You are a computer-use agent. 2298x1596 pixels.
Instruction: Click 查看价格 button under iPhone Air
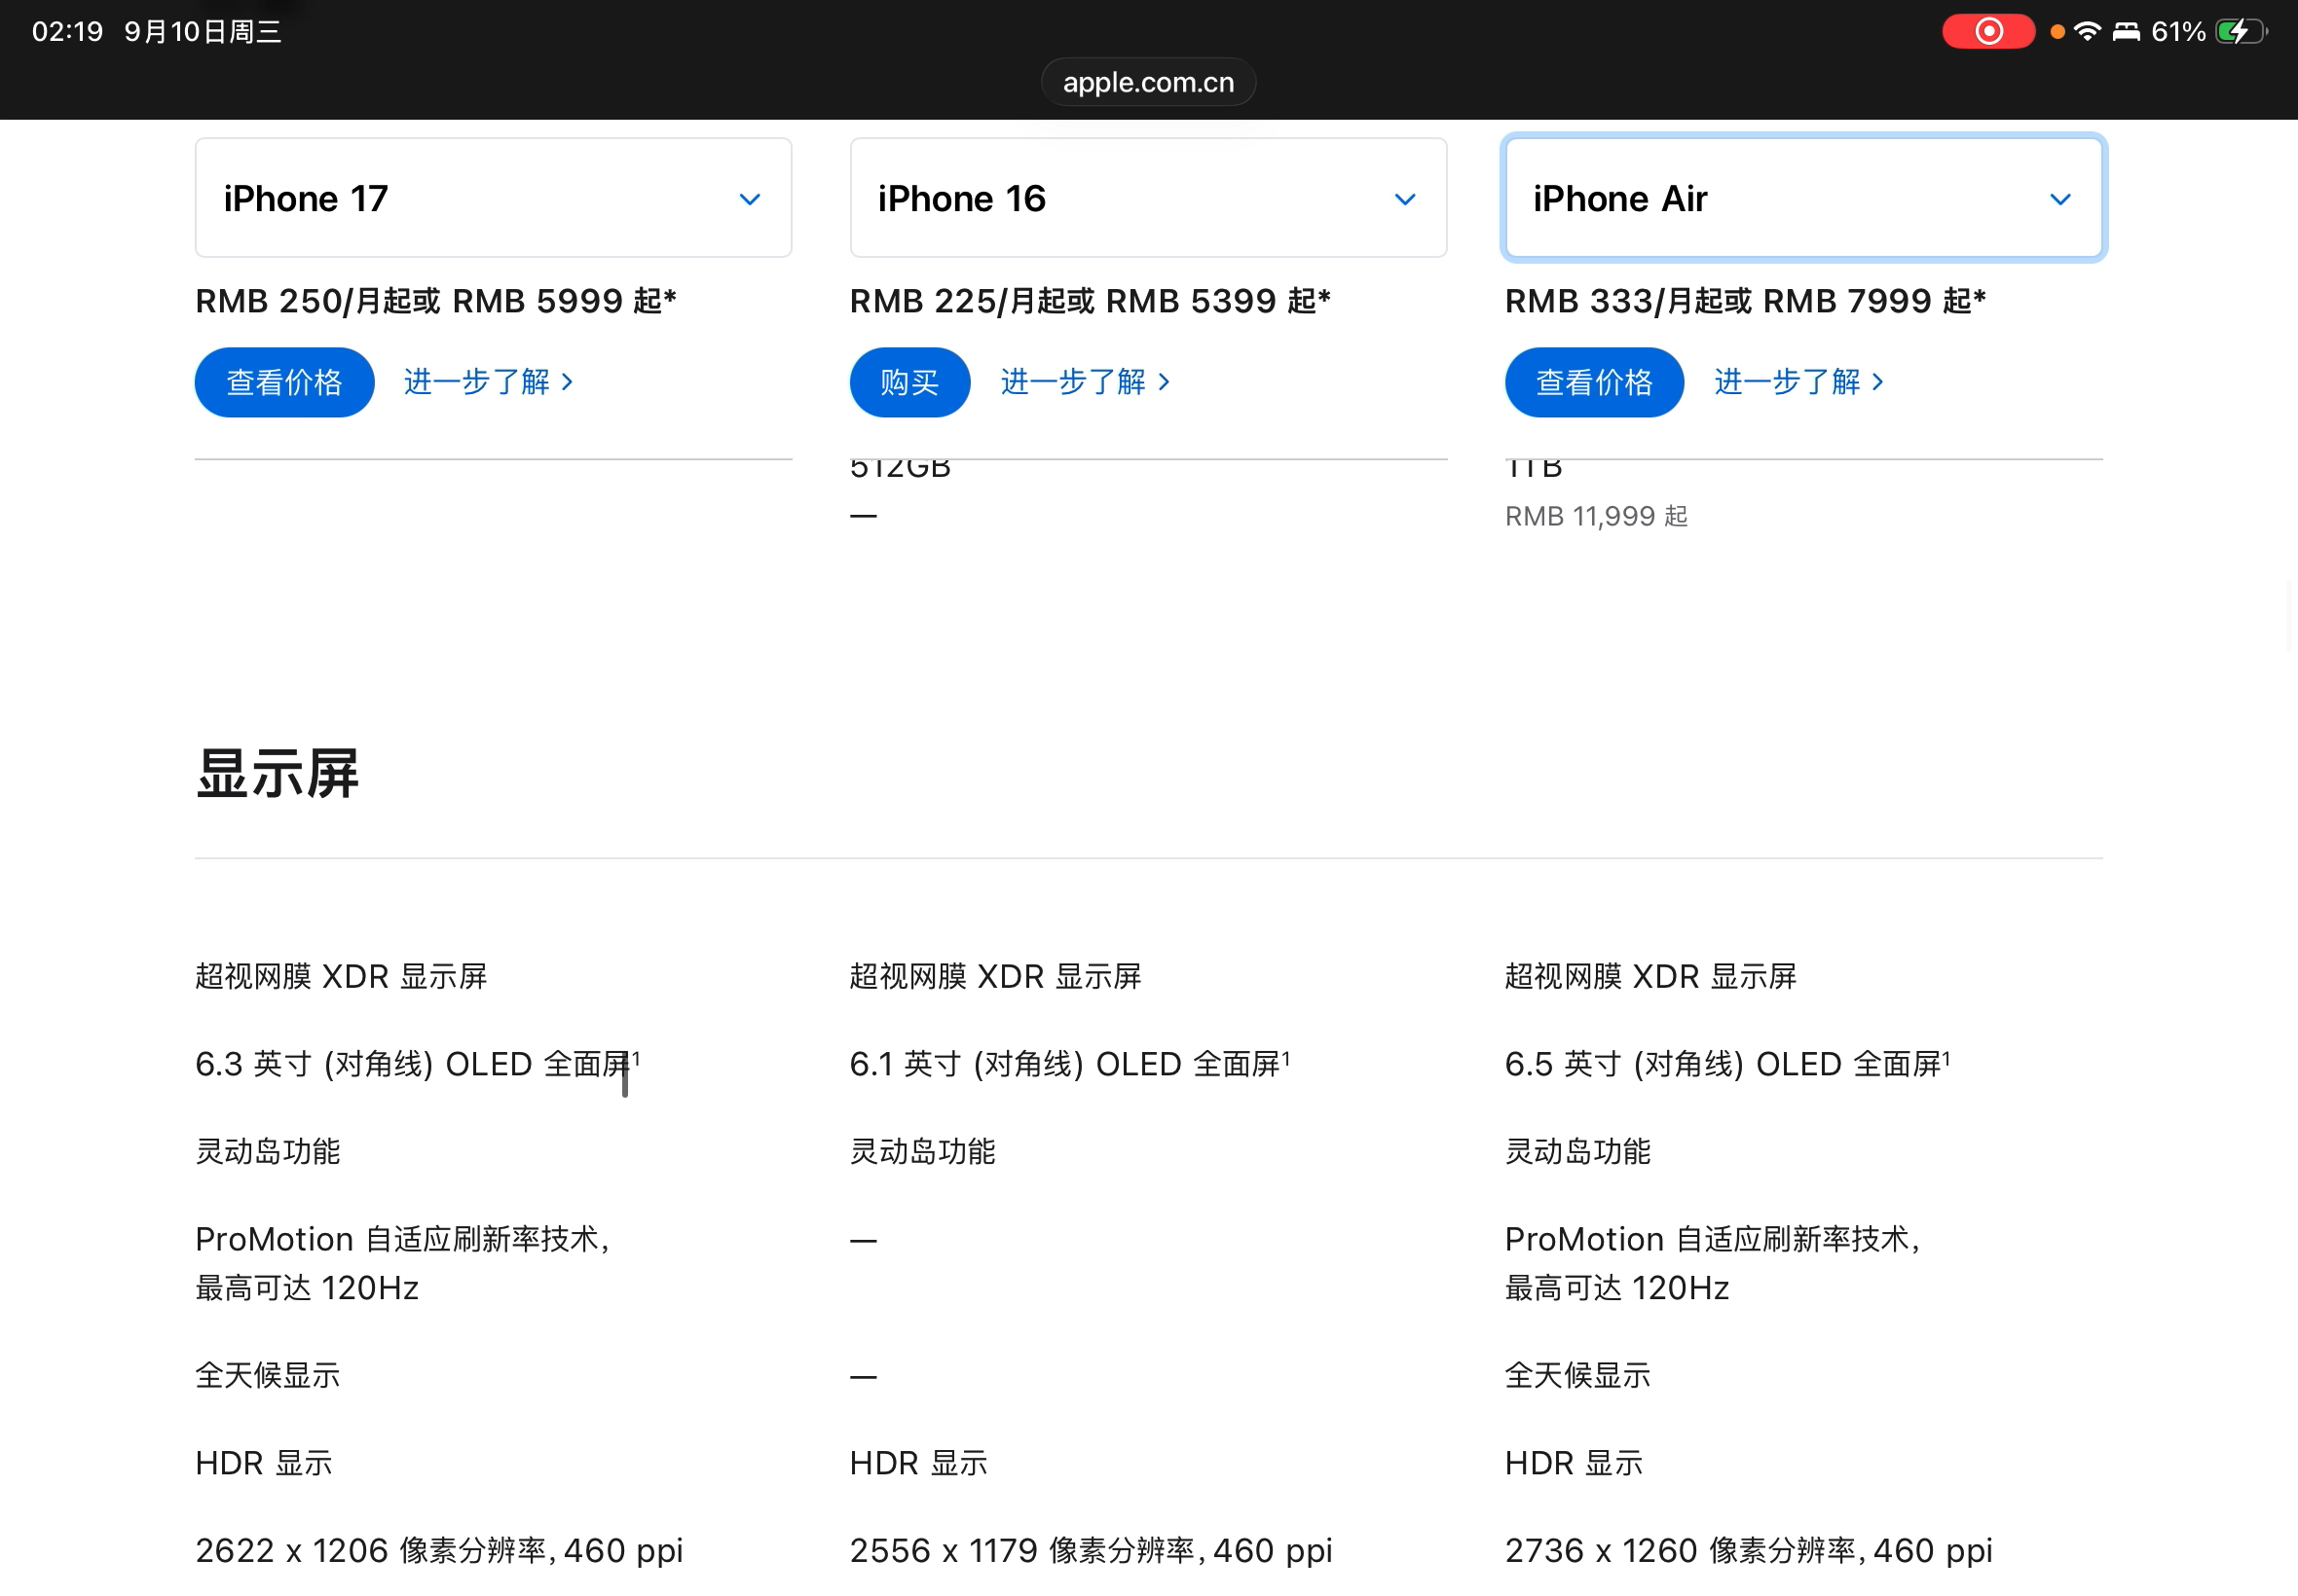coord(1594,382)
